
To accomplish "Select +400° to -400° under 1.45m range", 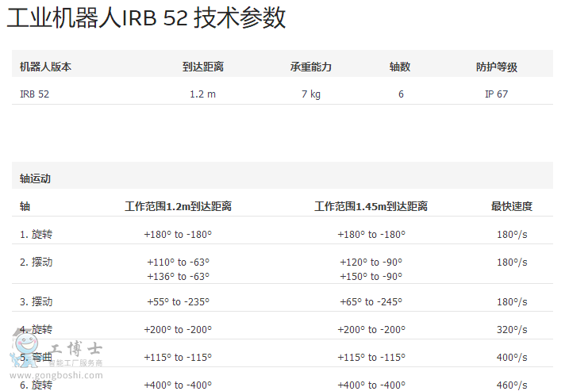I will click(x=371, y=385).
